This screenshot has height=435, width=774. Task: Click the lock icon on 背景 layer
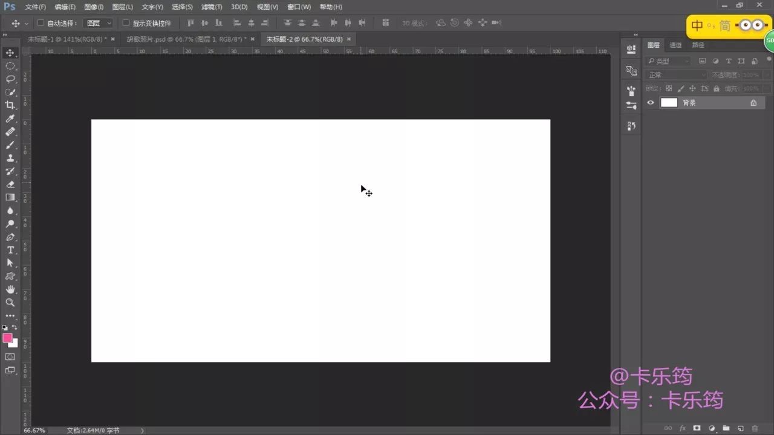tap(753, 103)
